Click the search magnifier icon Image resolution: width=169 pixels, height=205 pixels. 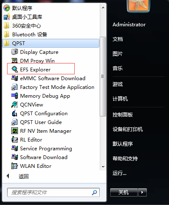(x=95, y=192)
